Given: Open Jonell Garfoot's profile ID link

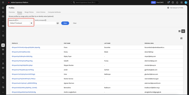Looking at the screenshot, I should 23,70.
